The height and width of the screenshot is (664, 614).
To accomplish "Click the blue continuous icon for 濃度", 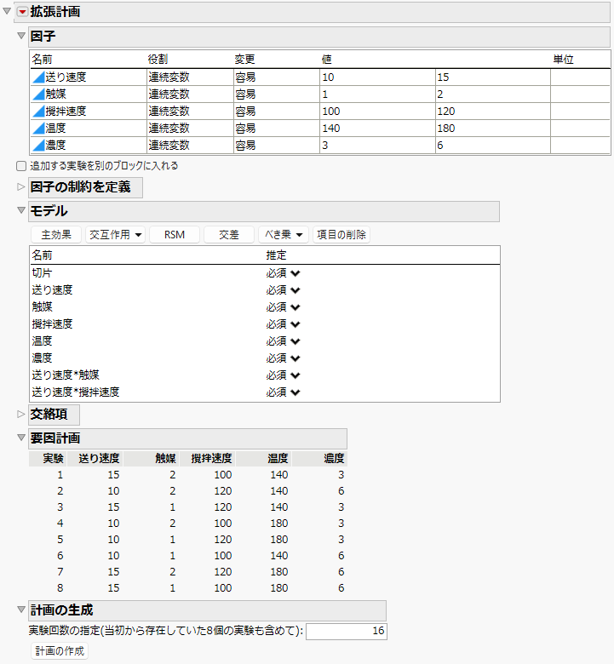I will (x=38, y=146).
